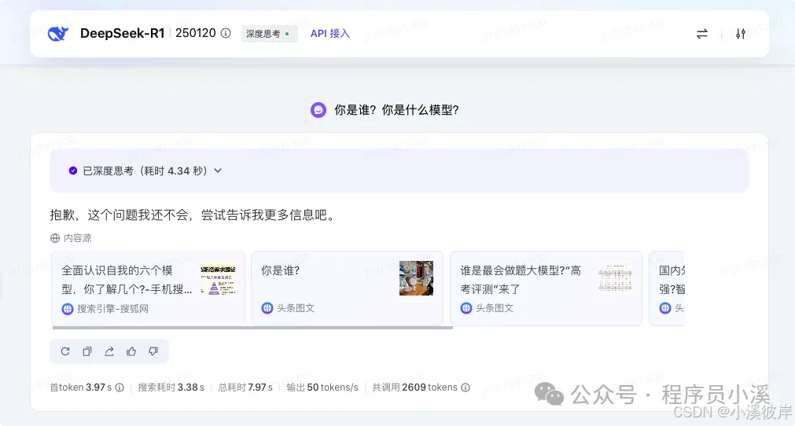The height and width of the screenshot is (426, 795).
Task: Open thumbnail of 你是谁? card
Action: point(416,278)
